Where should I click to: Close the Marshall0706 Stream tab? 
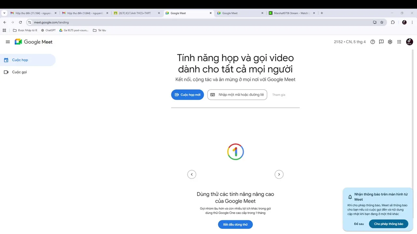coord(314,13)
